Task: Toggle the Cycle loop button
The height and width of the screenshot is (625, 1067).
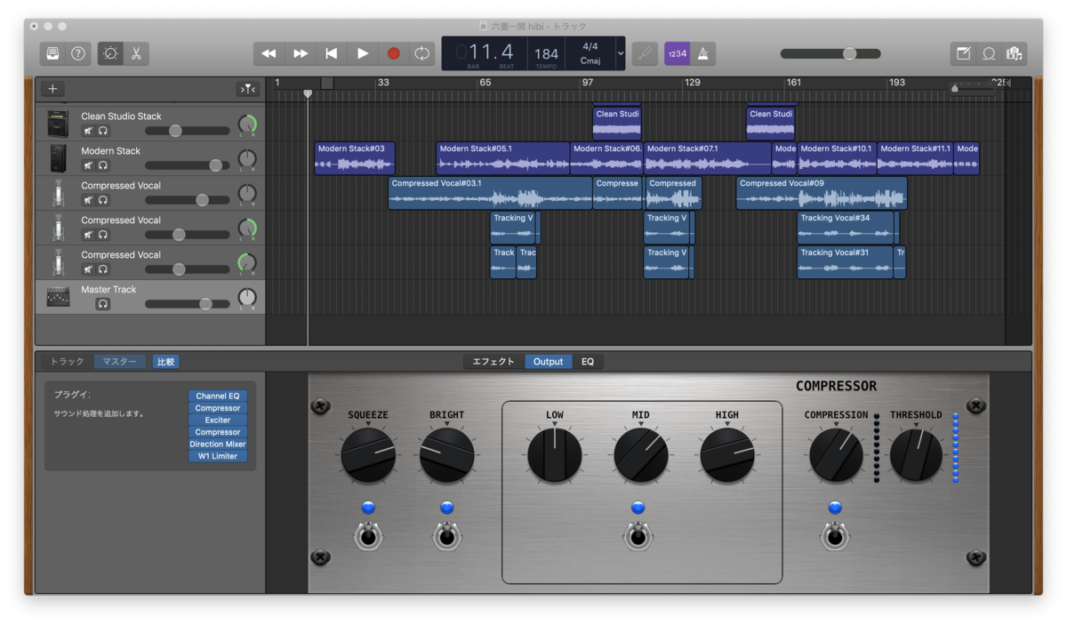Action: point(421,53)
